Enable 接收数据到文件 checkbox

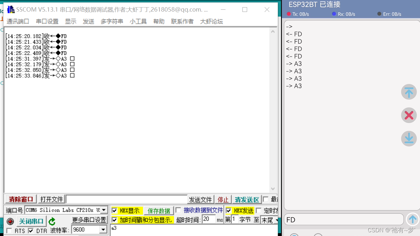coord(178,210)
